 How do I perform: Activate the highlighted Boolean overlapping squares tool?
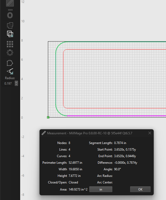click(x=10, y=34)
